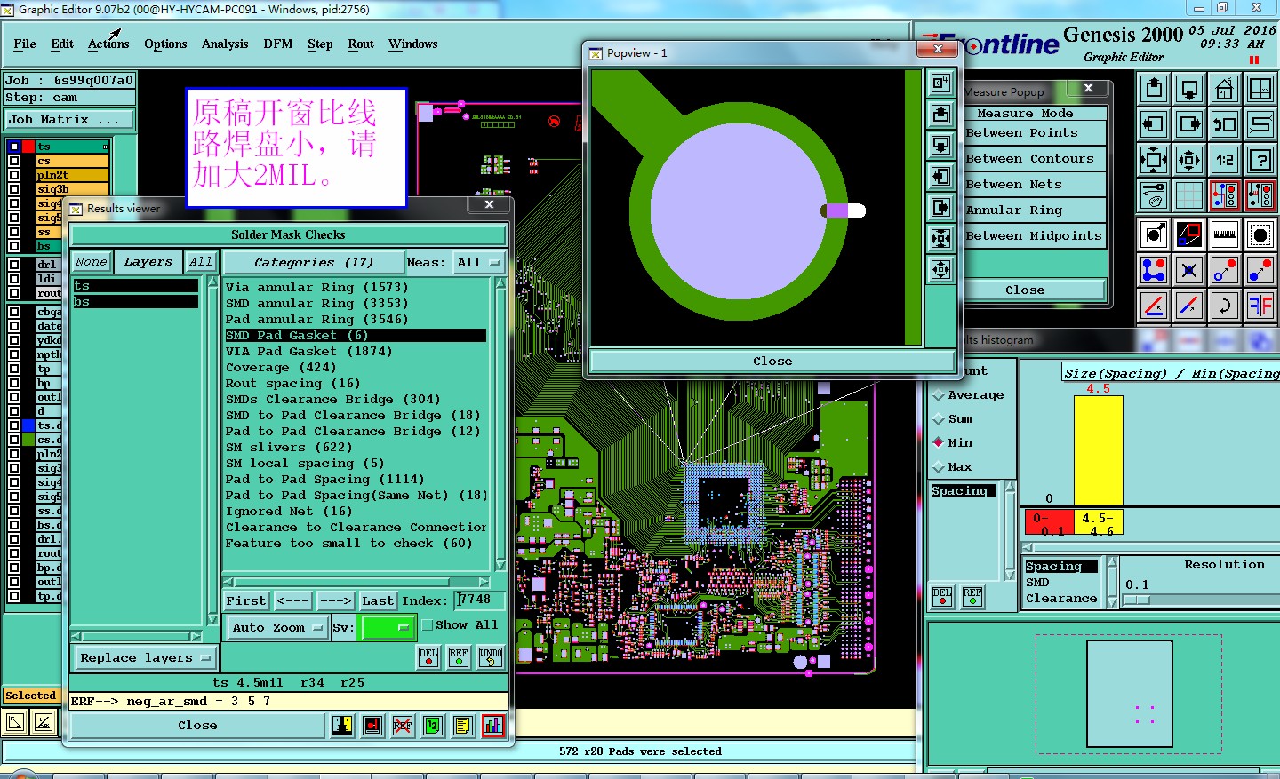The height and width of the screenshot is (779, 1280).
Task: Click the mirror F flip icon
Action: [1260, 306]
